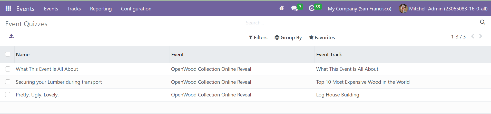
Task: Open quiz What This Event Is All About
Action: 47,69
